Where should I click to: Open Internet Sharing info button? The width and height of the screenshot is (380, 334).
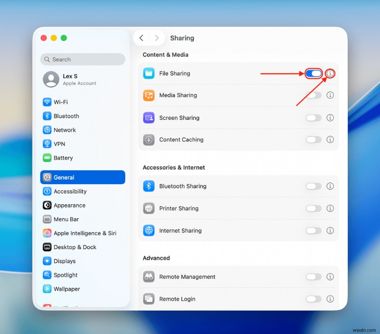[x=330, y=231]
